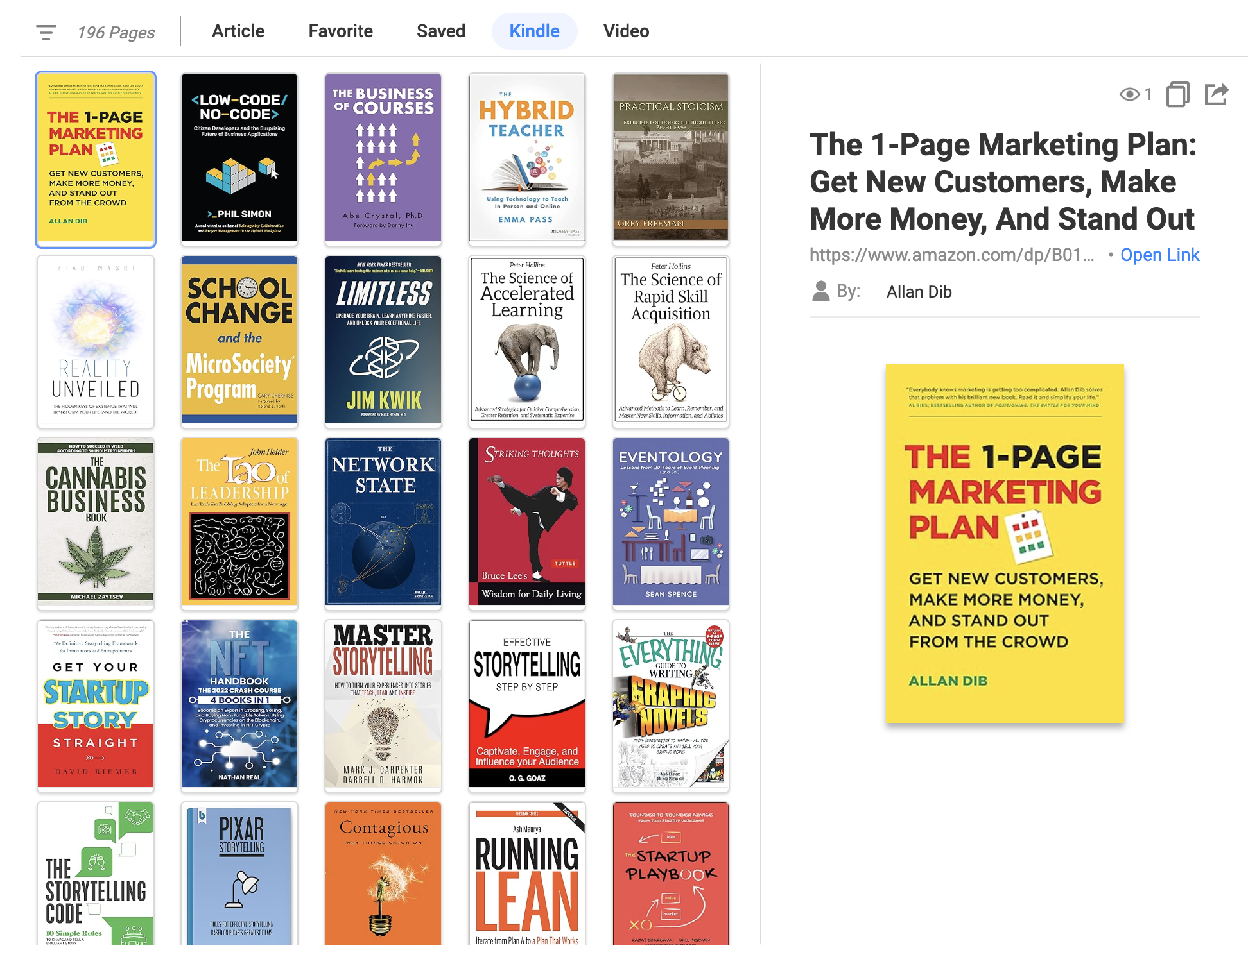
Task: Select the Practical Stoicism book
Action: tap(671, 158)
